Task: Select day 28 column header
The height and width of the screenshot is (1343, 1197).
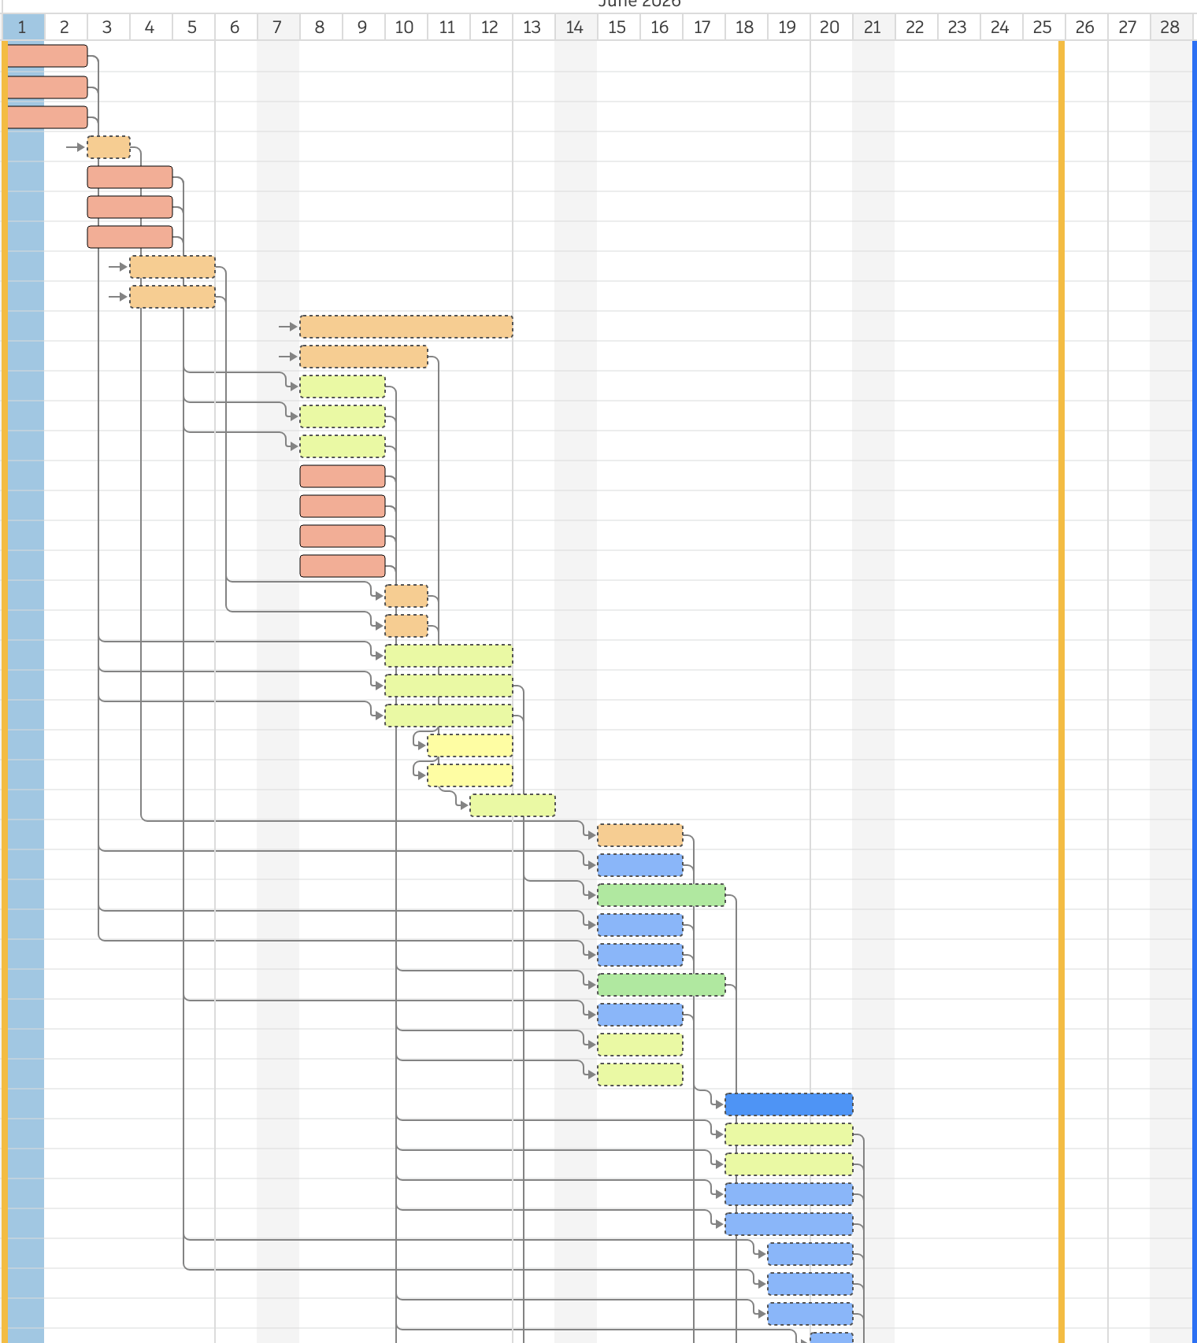Action: (1171, 28)
